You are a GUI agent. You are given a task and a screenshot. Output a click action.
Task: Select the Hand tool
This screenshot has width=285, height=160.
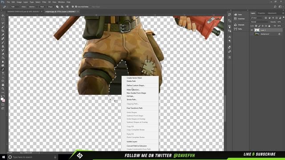click(x=3, y=85)
